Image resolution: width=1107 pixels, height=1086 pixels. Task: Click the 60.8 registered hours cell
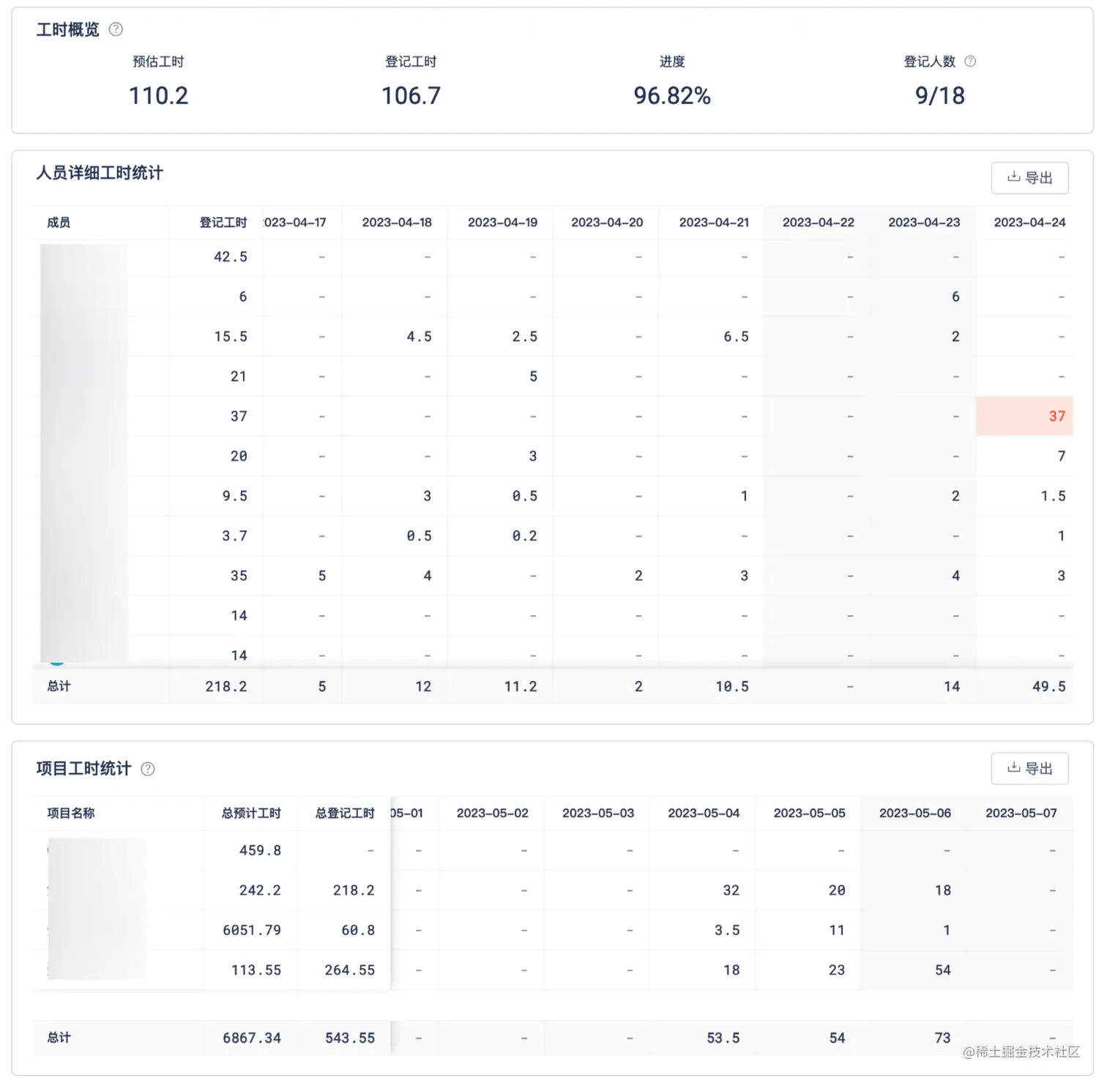358,931
